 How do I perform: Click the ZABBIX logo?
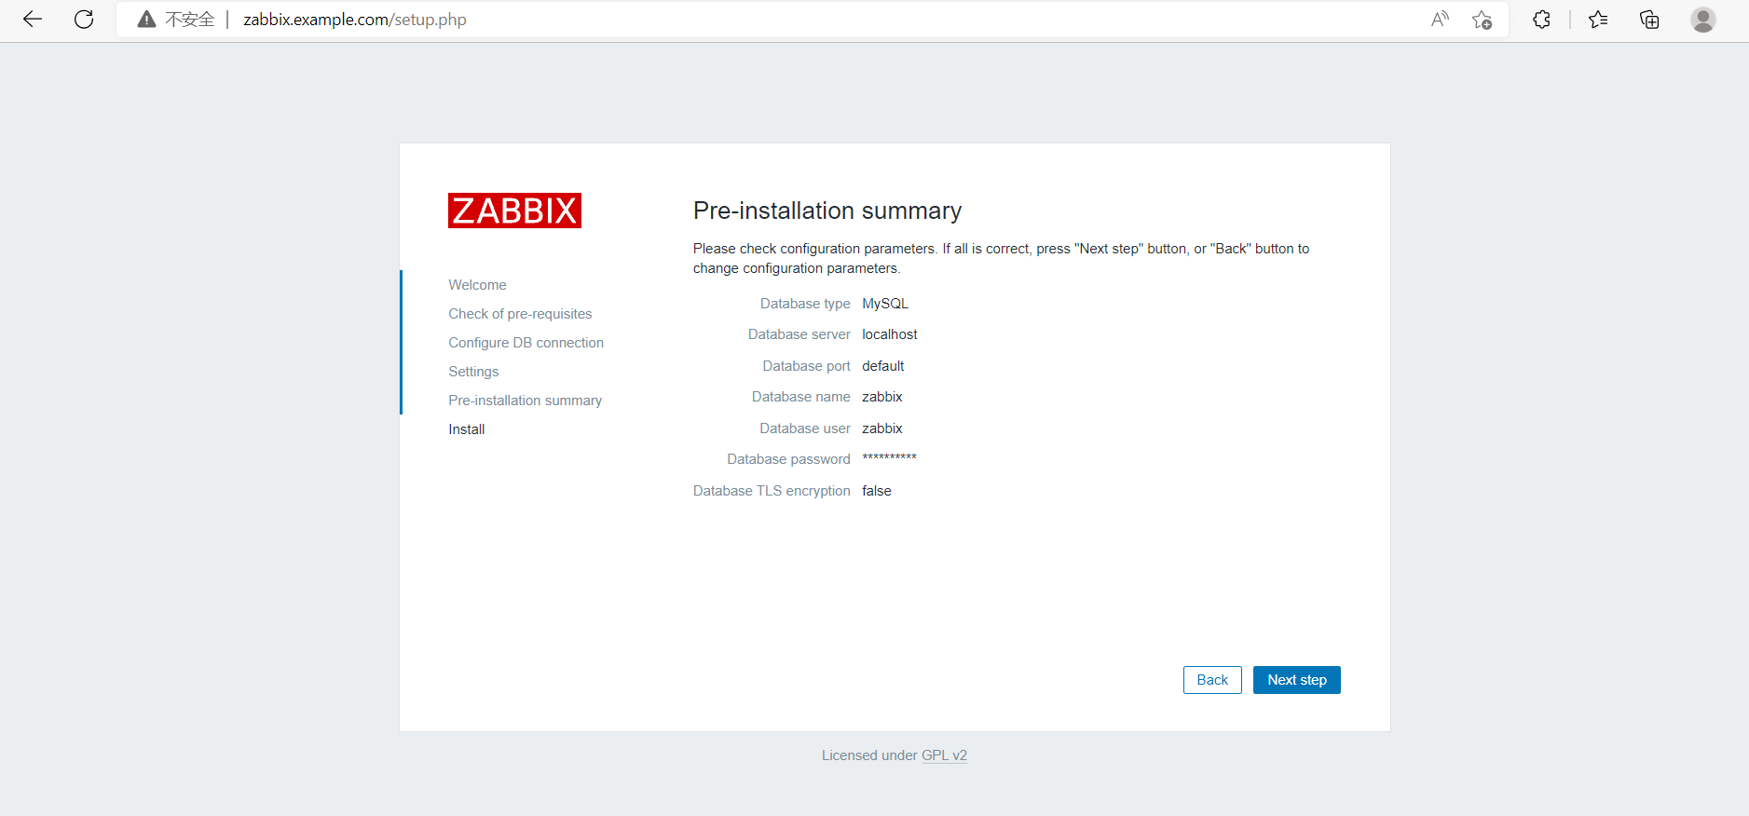(x=514, y=211)
